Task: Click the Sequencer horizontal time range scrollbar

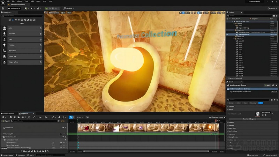Action: click(146, 151)
